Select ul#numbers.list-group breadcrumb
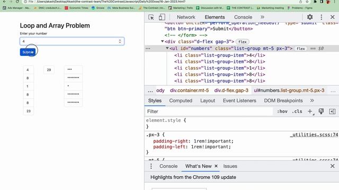 (x=289, y=90)
